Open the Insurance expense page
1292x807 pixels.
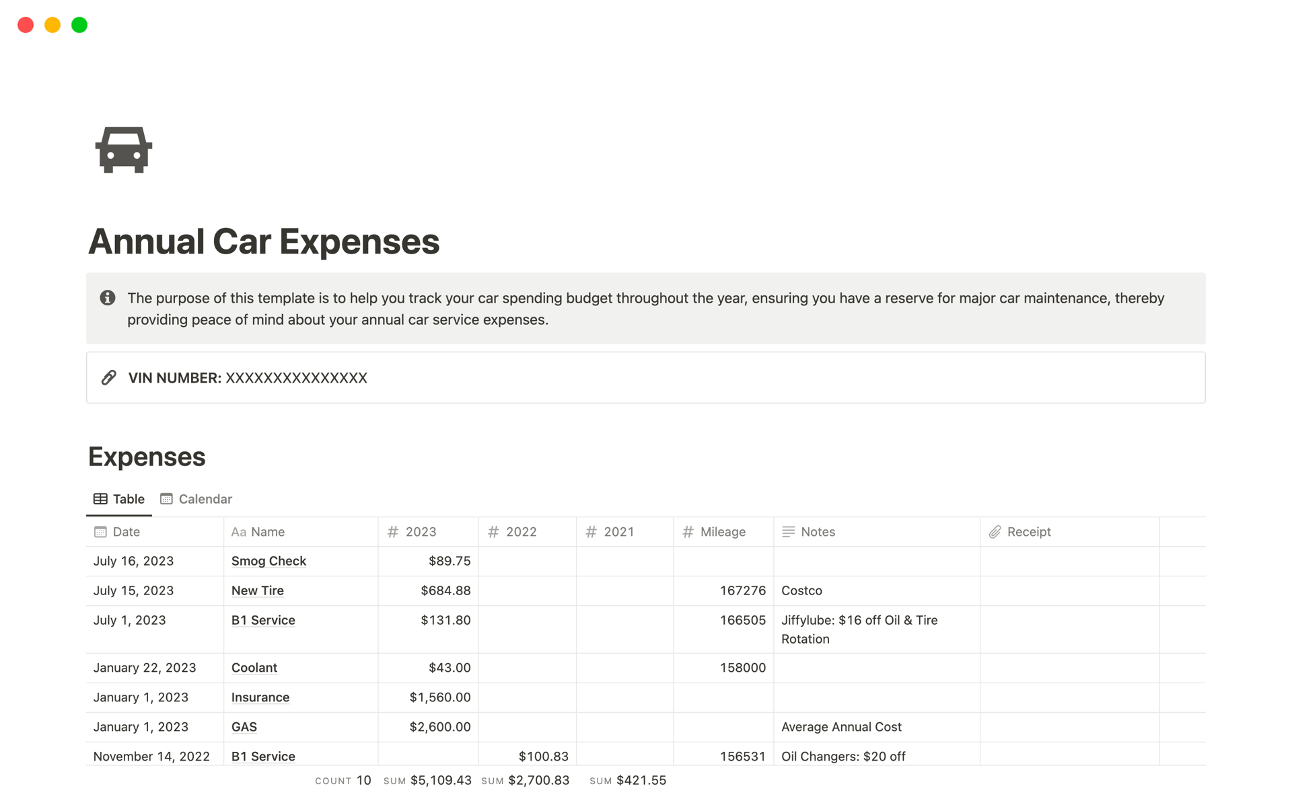260,697
